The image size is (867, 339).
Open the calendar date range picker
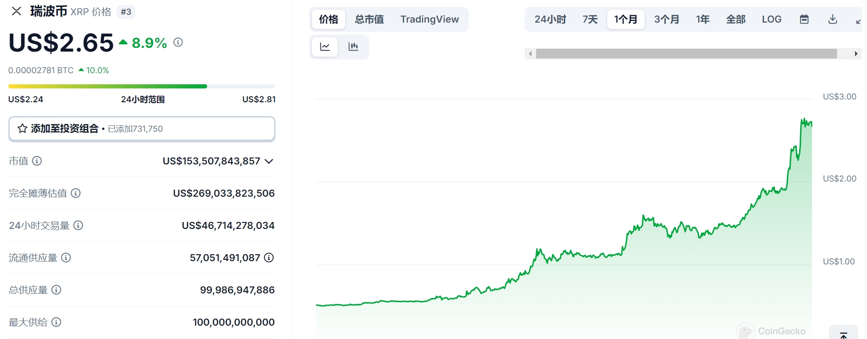pos(804,19)
